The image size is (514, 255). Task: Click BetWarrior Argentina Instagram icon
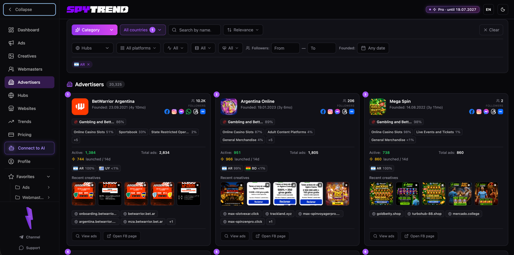[x=174, y=112]
